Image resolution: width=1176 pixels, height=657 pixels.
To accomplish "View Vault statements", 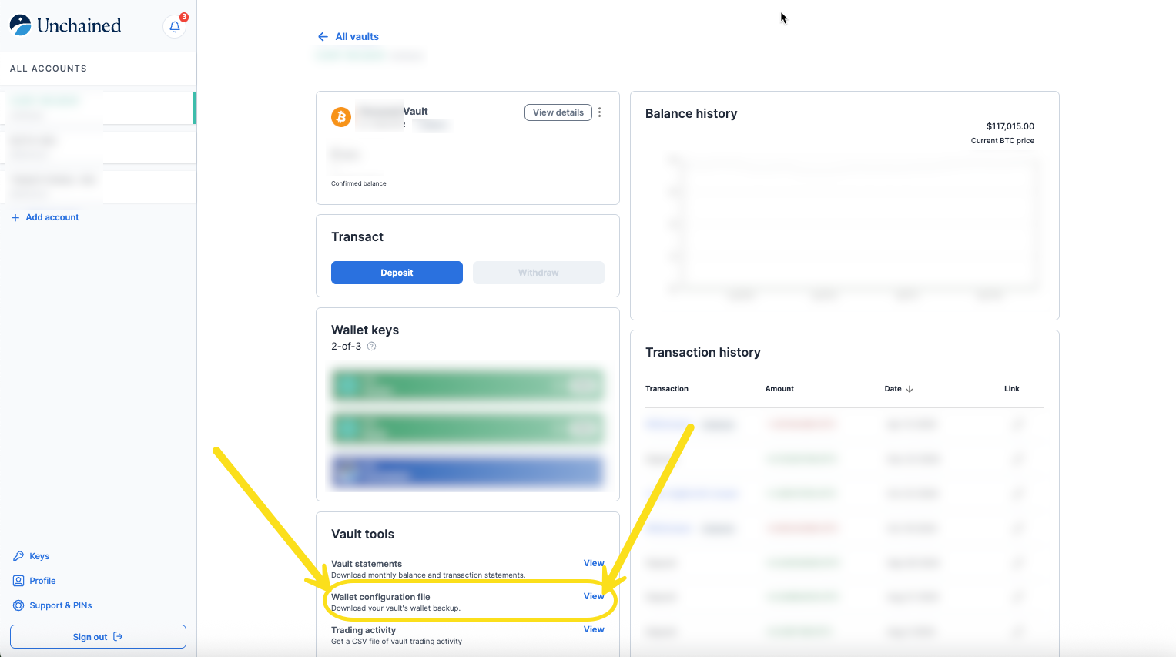I will (593, 563).
